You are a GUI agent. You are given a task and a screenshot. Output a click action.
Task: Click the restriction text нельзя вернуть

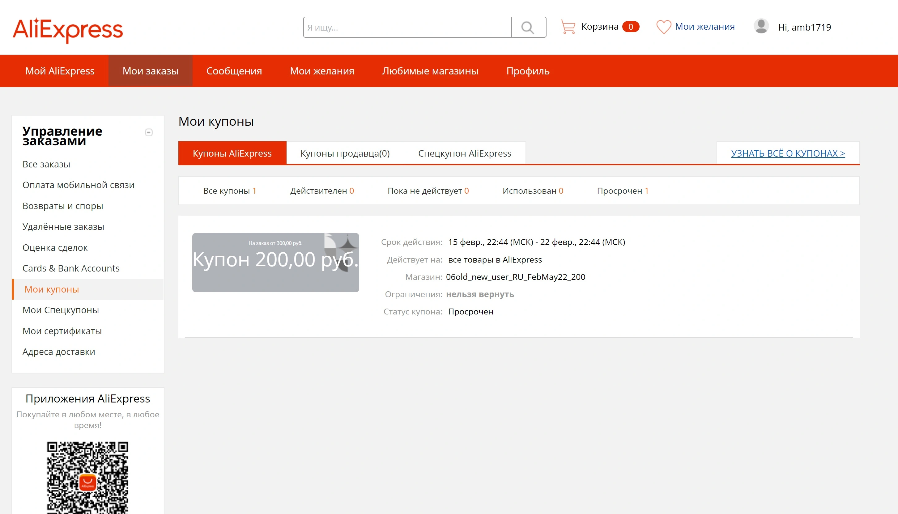point(480,294)
